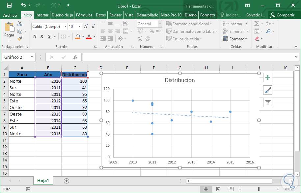Viewport: 301px width, 193px height.
Task: Click the Cut scissors icon
Action: [x=20, y=24]
